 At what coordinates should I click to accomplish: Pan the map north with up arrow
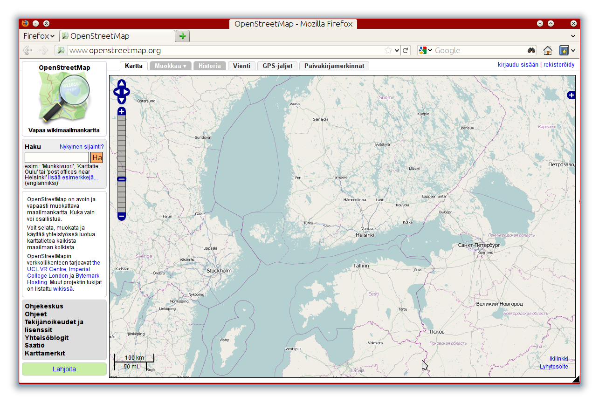(122, 83)
